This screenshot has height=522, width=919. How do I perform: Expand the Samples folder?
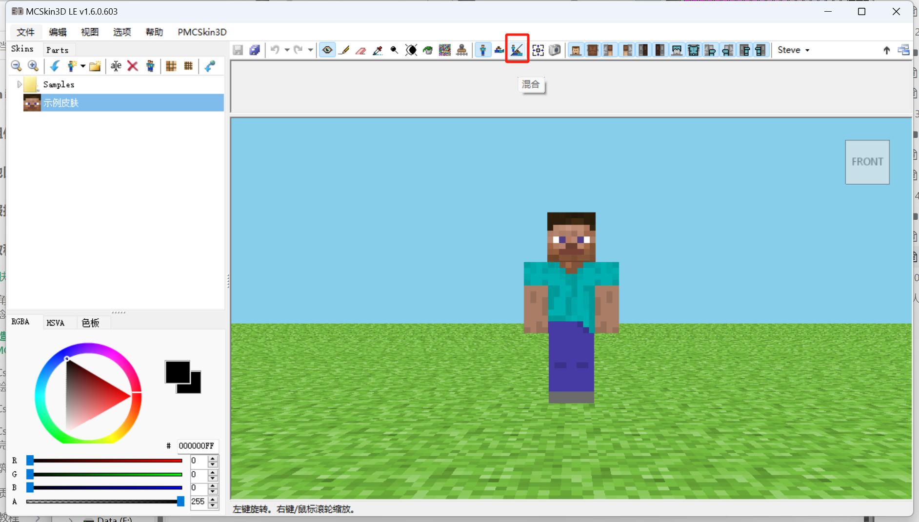pyautogui.click(x=19, y=84)
